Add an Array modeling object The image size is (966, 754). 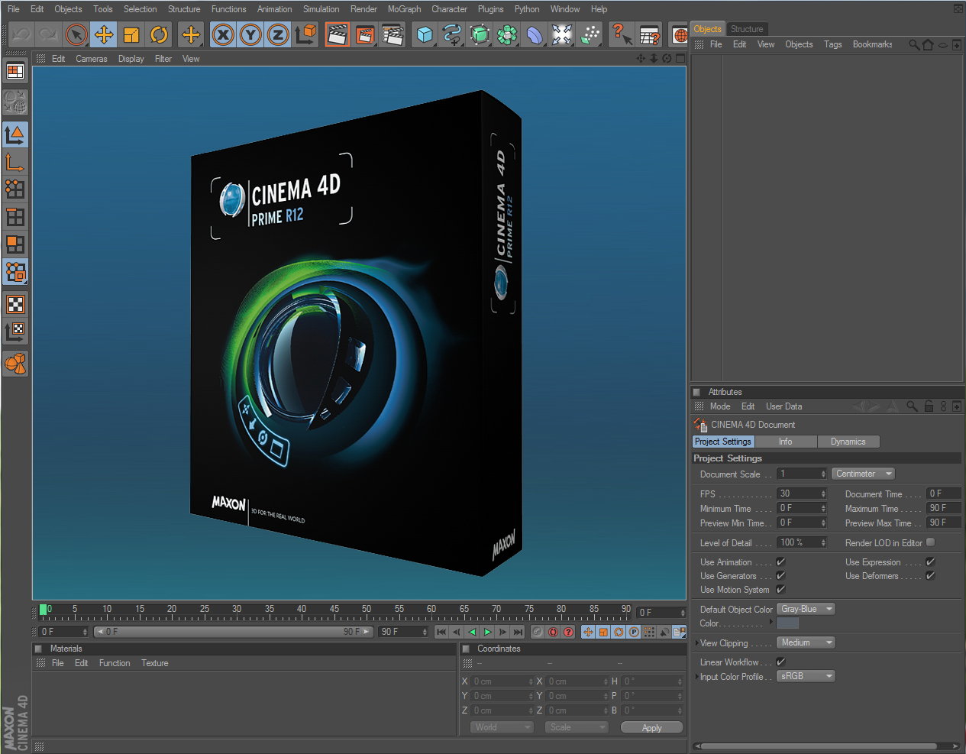507,34
